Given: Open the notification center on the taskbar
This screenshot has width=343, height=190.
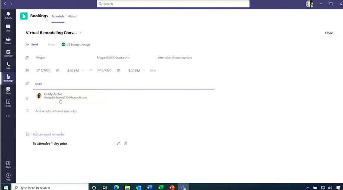Looking at the screenshot, I should click(x=339, y=187).
